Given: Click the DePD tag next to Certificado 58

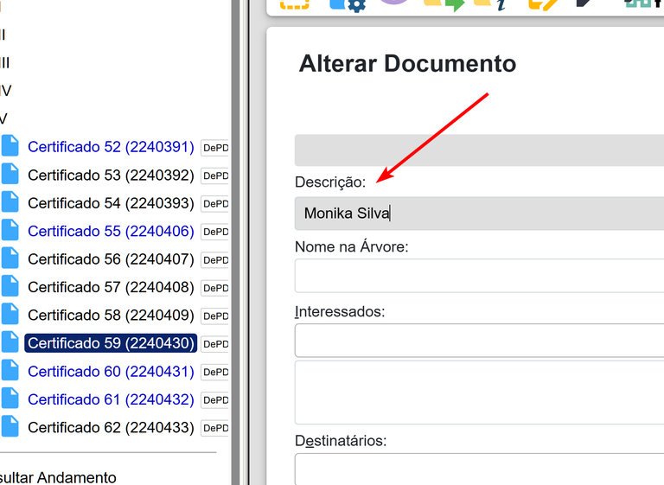Looking at the screenshot, I should coord(215,316).
